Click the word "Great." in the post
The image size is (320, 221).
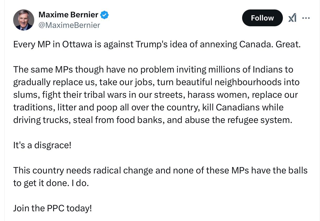[288, 44]
